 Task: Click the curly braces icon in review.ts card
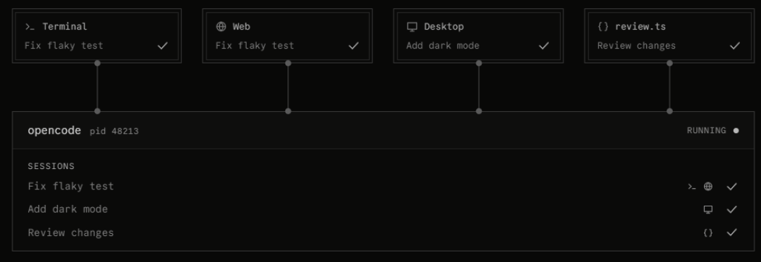(x=602, y=27)
